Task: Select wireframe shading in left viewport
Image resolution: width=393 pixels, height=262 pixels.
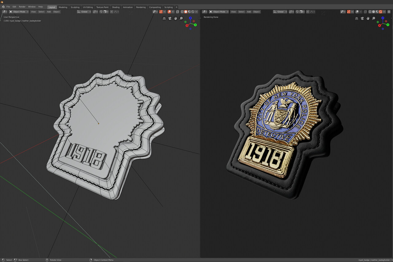Action: click(182, 12)
